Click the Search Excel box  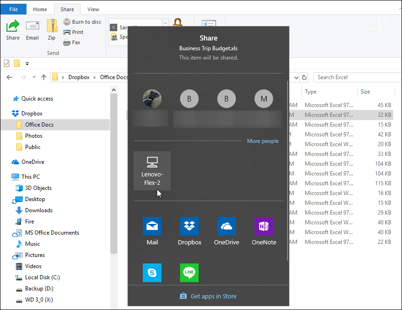[x=358, y=77]
